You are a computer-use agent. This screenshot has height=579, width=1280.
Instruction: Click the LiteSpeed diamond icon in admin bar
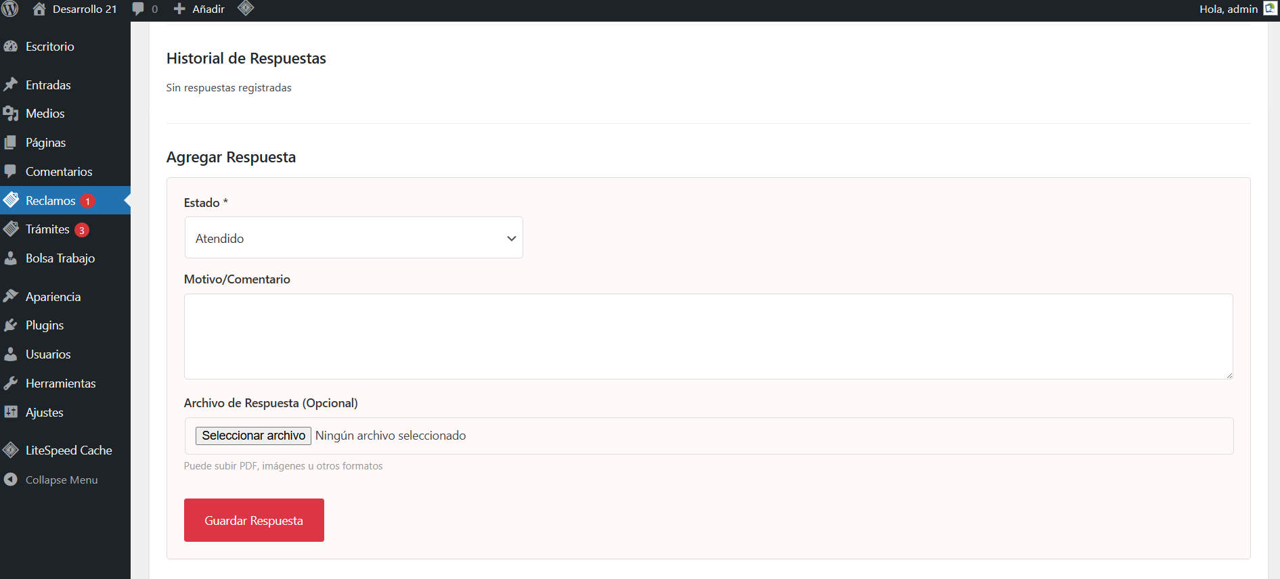(x=246, y=8)
